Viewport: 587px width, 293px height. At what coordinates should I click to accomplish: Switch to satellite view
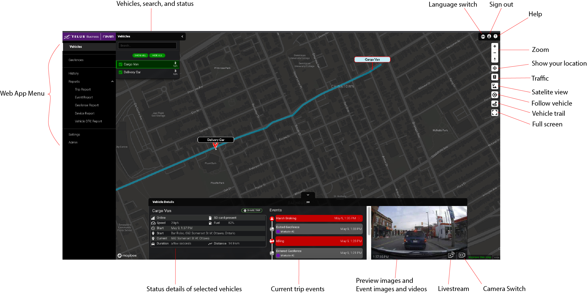pos(495,86)
